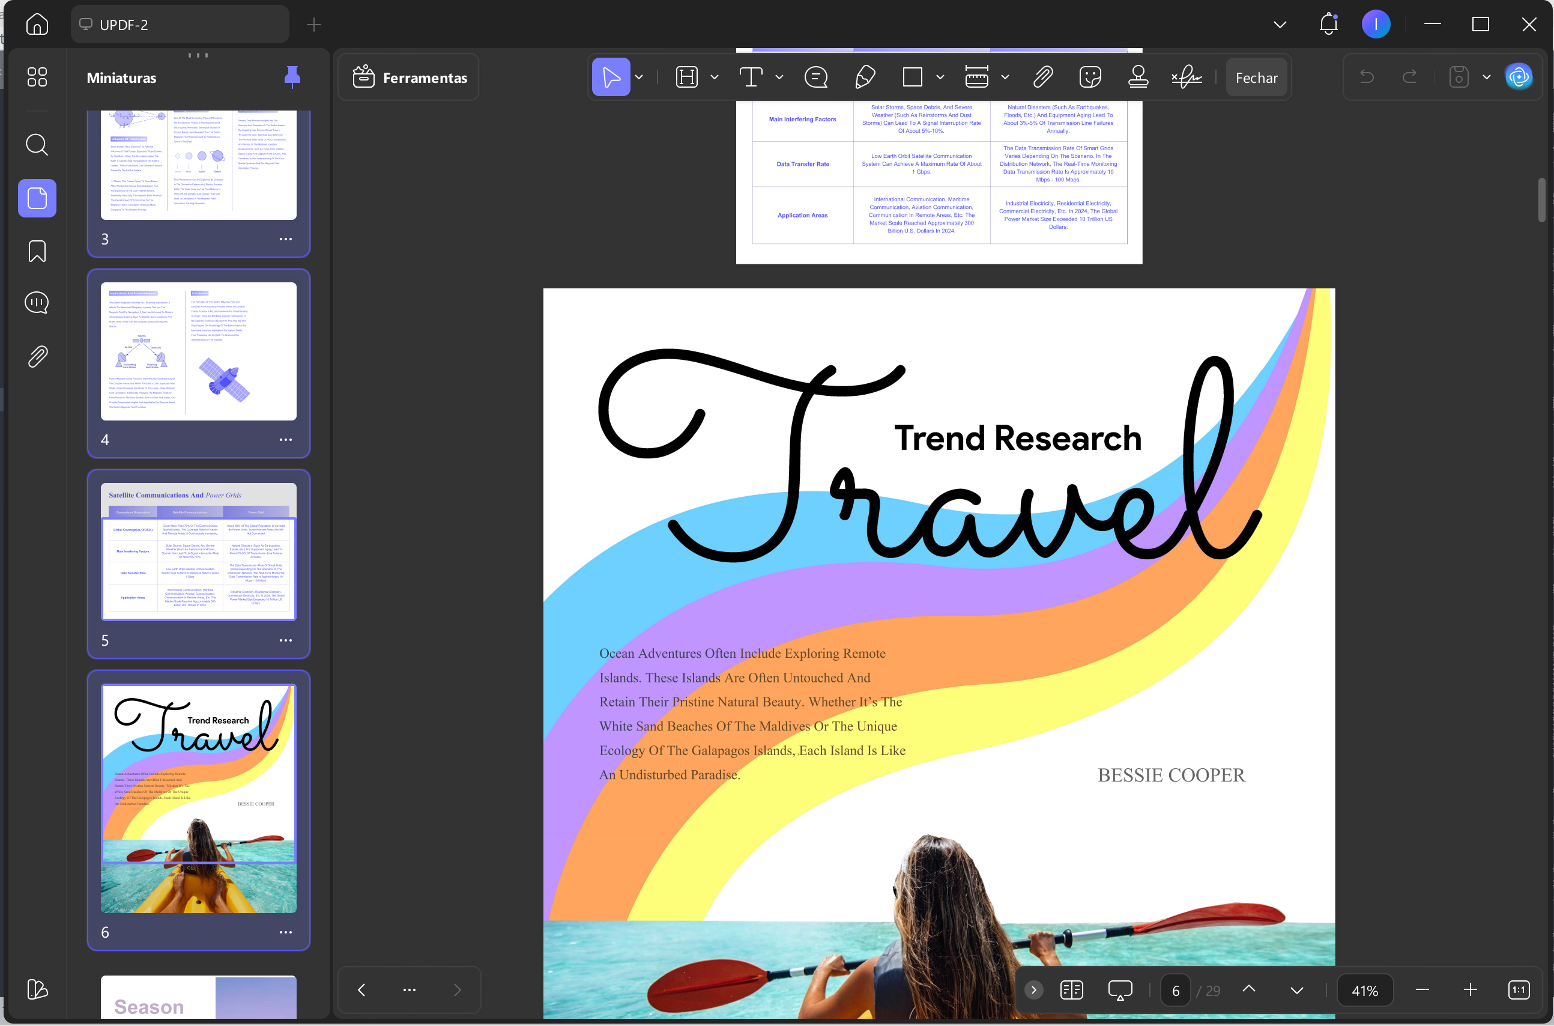This screenshot has height=1026, width=1554.
Task: Open the comments panel in sidebar
Action: (x=37, y=303)
